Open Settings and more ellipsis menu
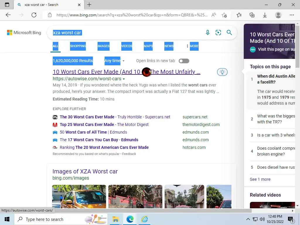This screenshot has height=225, width=300. pos(292,15)
